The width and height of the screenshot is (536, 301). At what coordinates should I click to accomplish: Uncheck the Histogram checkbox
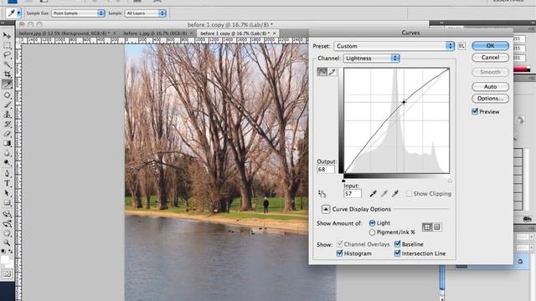tap(339, 253)
